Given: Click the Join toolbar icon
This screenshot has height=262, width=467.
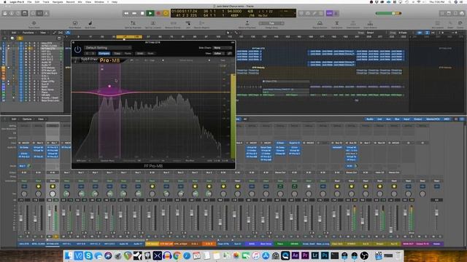Looking at the screenshot, I should point(188,23).
